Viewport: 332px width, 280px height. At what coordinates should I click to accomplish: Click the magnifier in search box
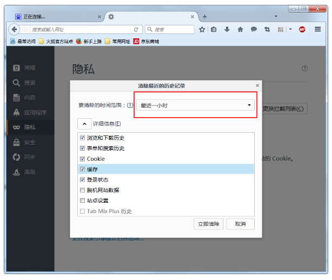coord(150,29)
